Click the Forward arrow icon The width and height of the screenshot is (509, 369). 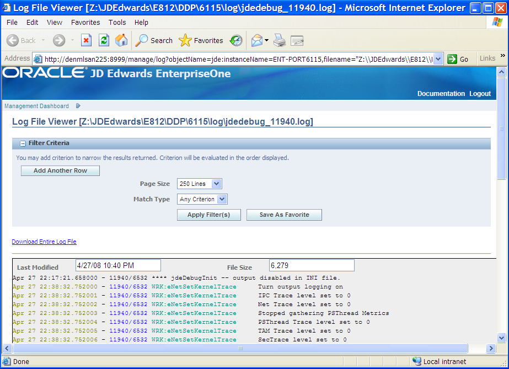pos(59,41)
